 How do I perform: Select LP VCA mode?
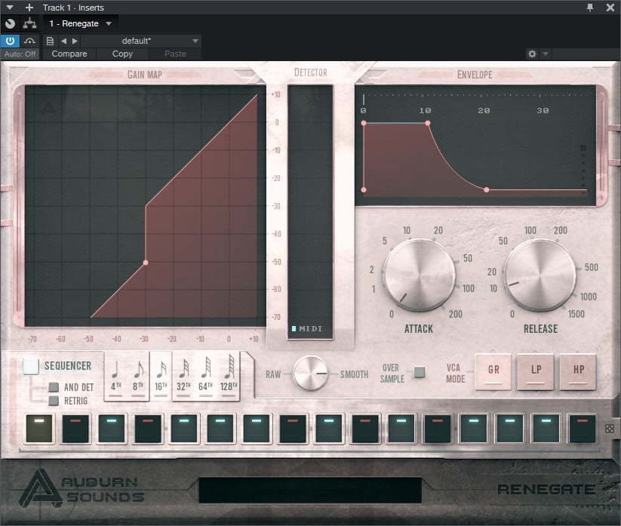click(536, 371)
